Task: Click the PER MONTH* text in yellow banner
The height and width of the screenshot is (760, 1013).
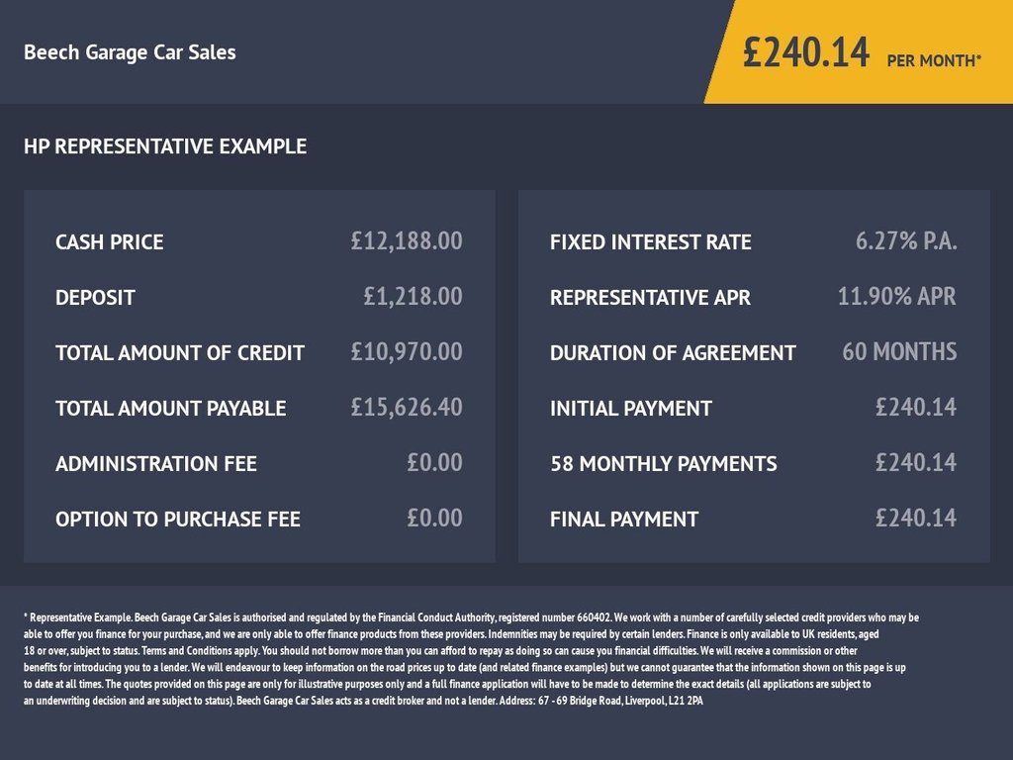Action: tap(934, 60)
